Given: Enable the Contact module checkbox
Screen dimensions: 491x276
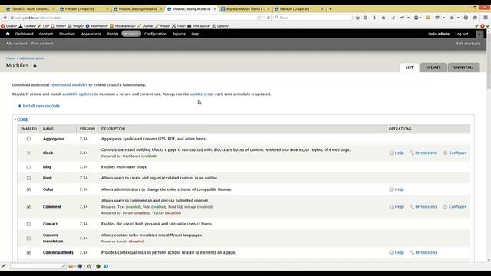Looking at the screenshot, I should 28,224.
